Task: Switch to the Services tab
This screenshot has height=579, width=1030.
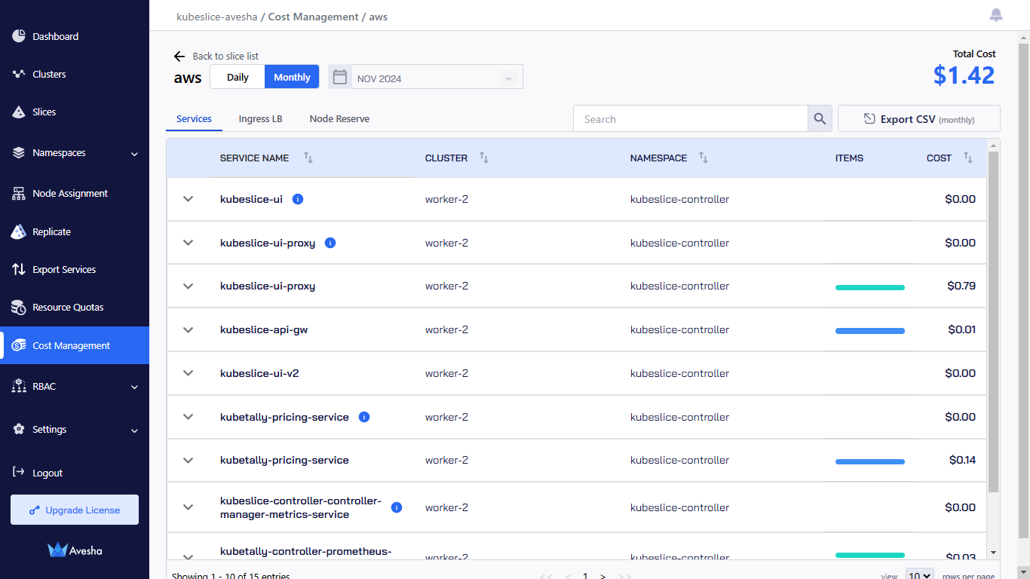Action: pyautogui.click(x=194, y=119)
